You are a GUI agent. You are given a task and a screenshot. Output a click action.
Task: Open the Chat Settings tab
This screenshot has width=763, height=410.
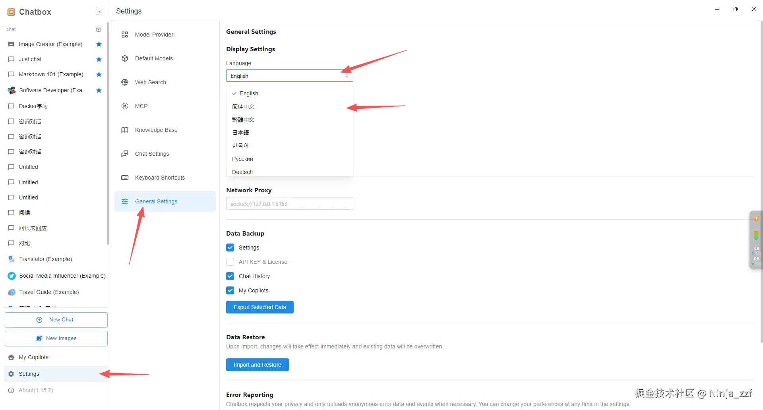152,154
